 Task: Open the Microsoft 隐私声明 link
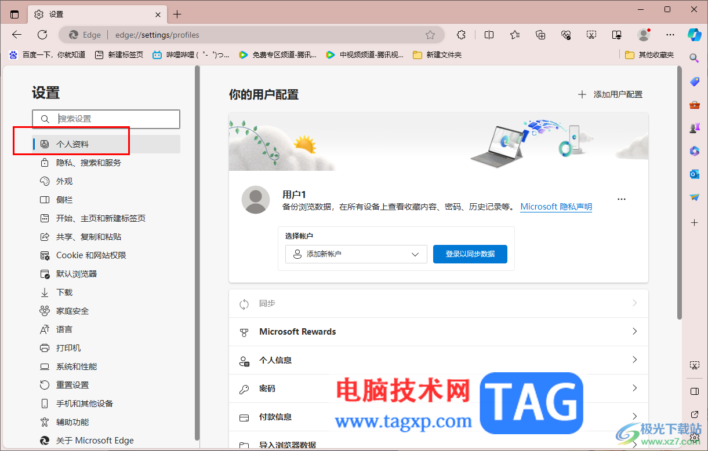pos(555,206)
